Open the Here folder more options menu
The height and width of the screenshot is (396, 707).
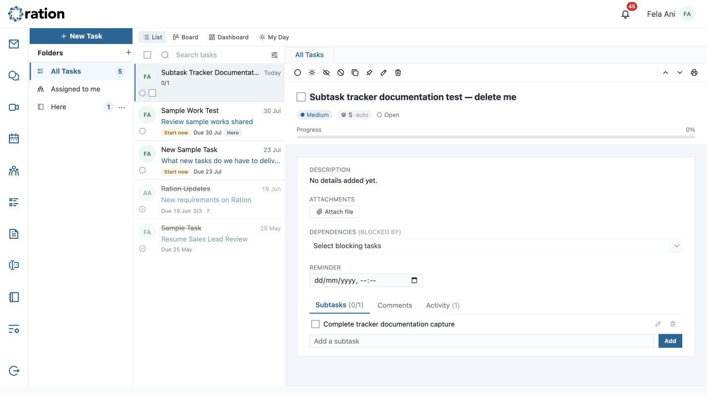pos(122,107)
